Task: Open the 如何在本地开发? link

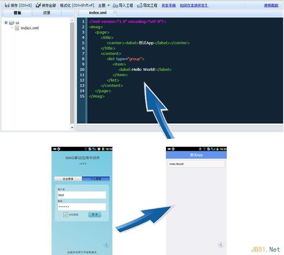Action: click(x=194, y=5)
